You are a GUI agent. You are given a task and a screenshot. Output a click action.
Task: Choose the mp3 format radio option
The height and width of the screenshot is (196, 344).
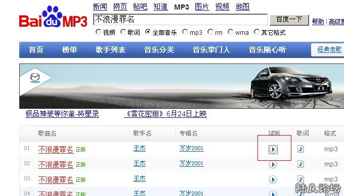(185, 32)
